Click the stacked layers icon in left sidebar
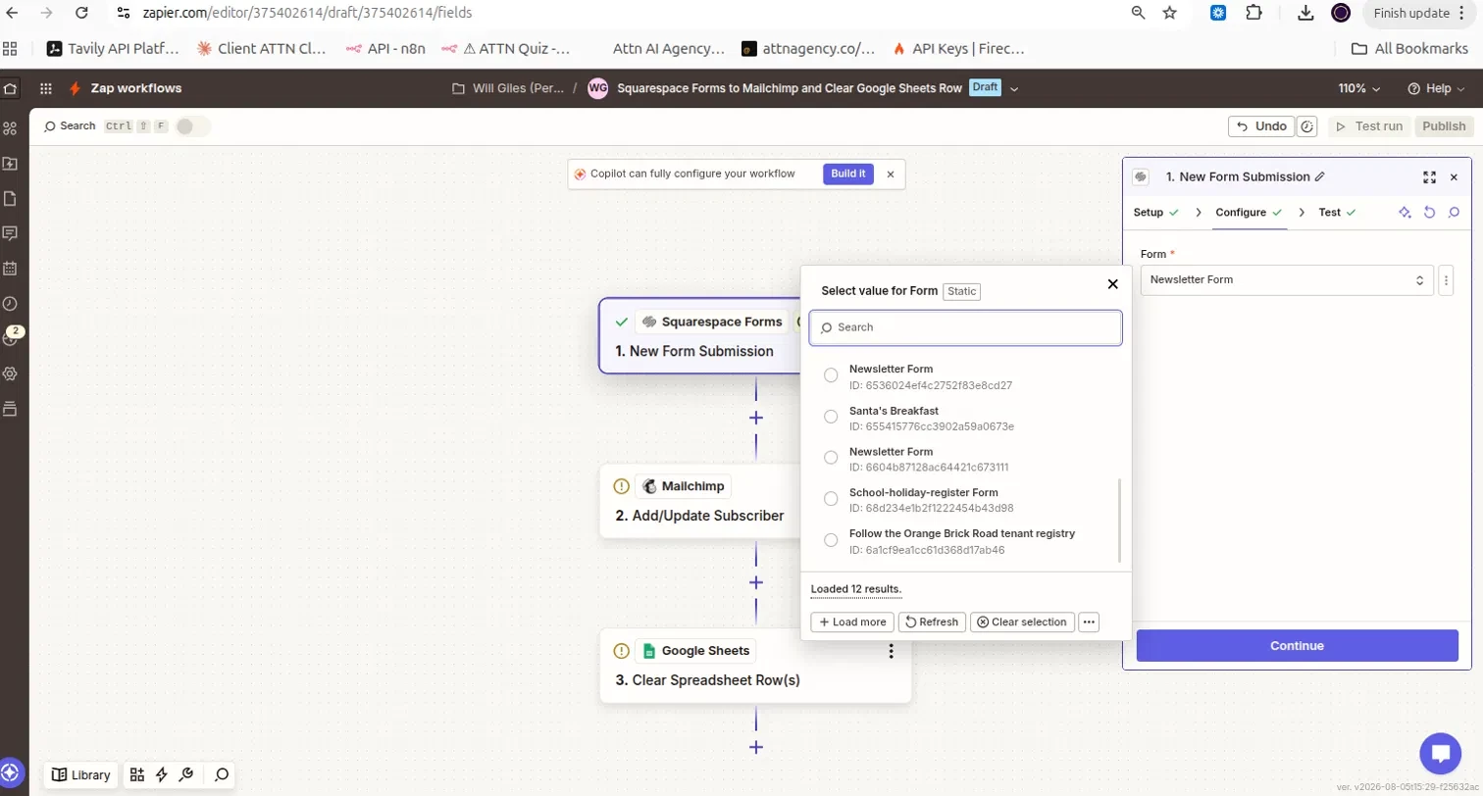 point(11,409)
